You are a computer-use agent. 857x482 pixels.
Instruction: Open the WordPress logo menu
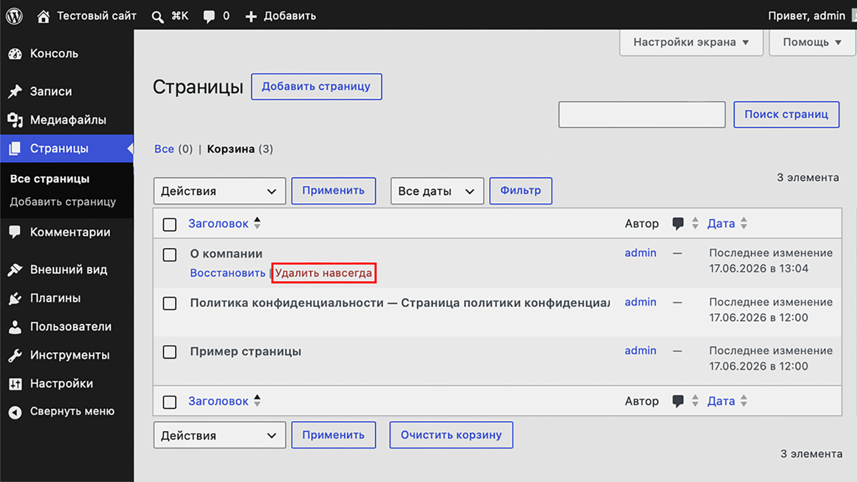(14, 16)
